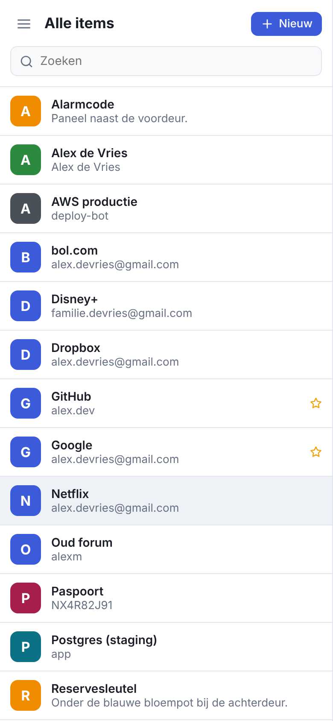This screenshot has height=721, width=333.
Task: Toggle the GitHub favorite star
Action: coord(316,403)
